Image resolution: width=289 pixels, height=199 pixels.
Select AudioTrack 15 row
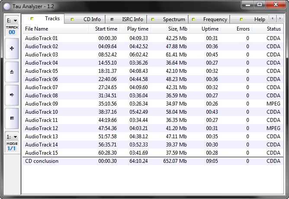[153, 153]
